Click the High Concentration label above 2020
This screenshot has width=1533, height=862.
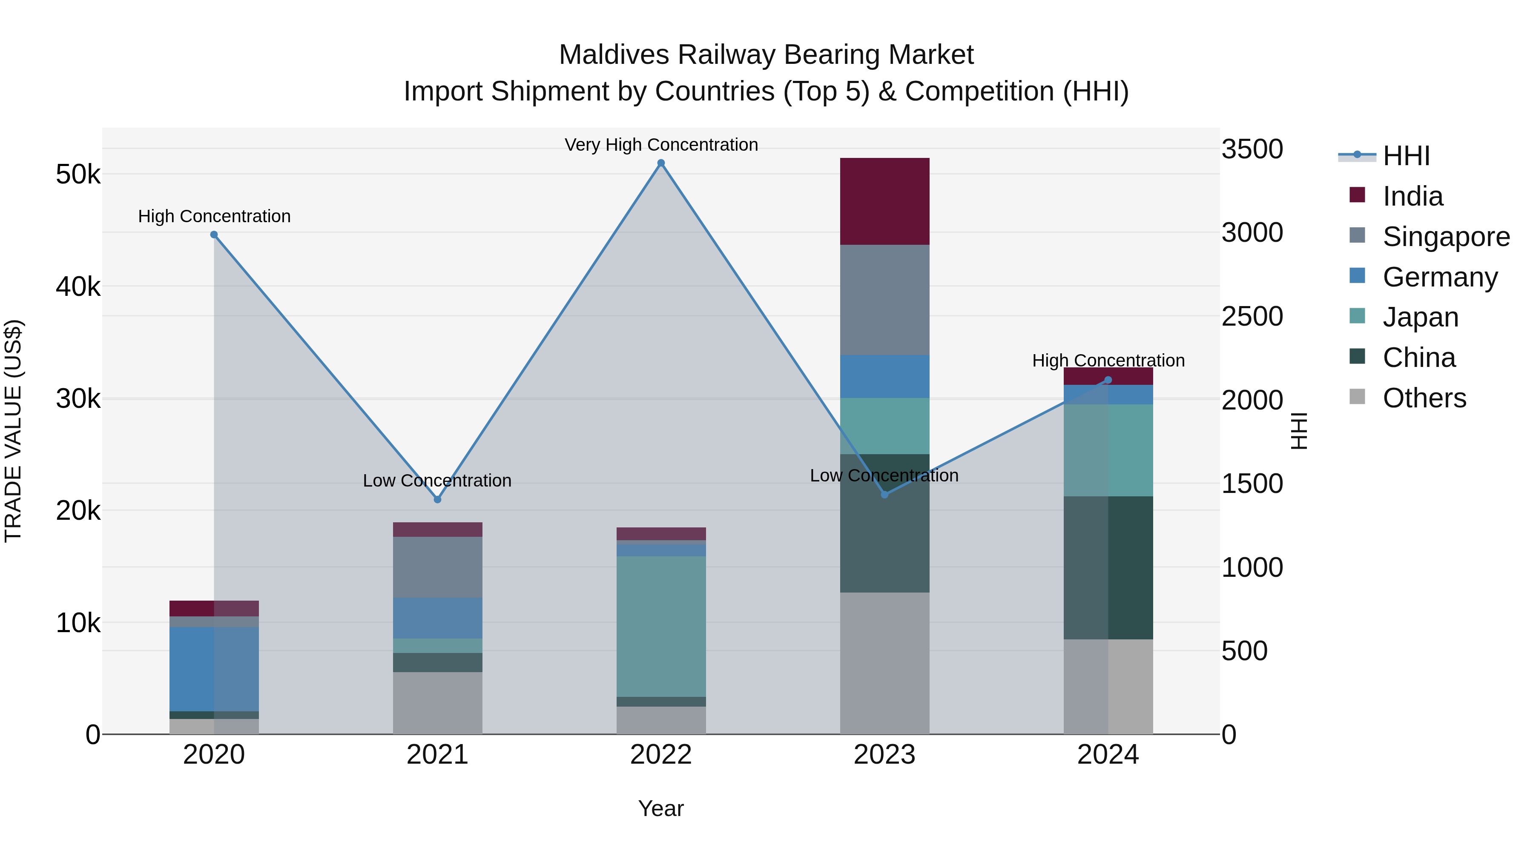[214, 216]
